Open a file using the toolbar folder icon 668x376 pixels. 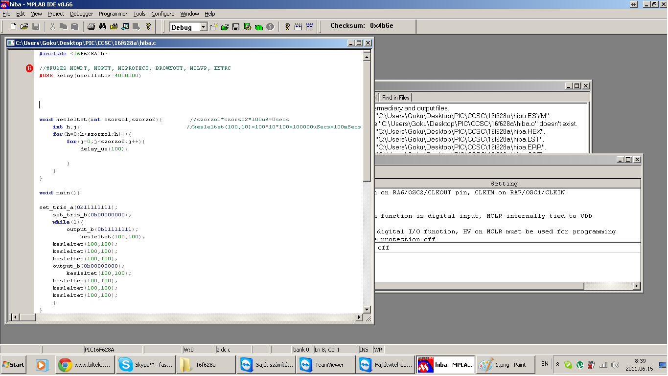[x=24, y=26]
